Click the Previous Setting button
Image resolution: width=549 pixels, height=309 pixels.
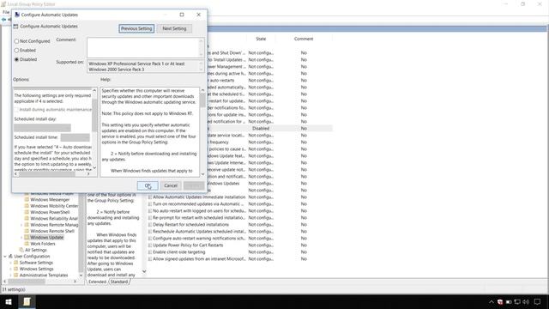coord(136,28)
